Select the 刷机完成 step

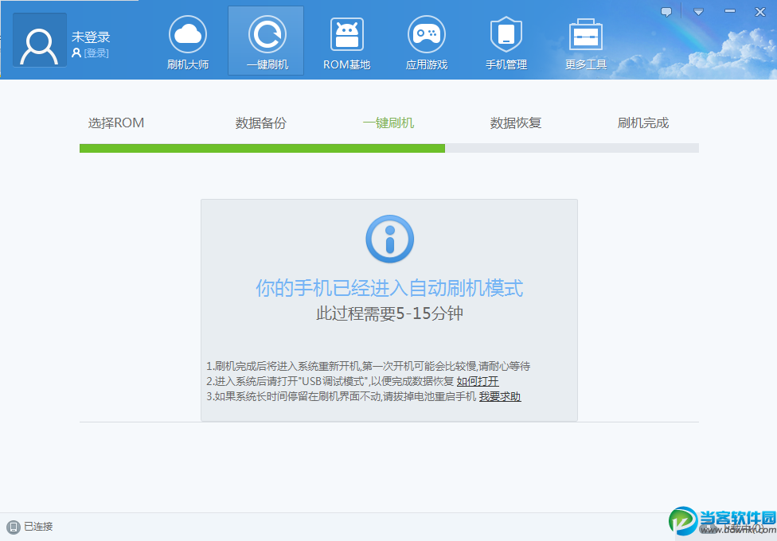click(x=642, y=123)
